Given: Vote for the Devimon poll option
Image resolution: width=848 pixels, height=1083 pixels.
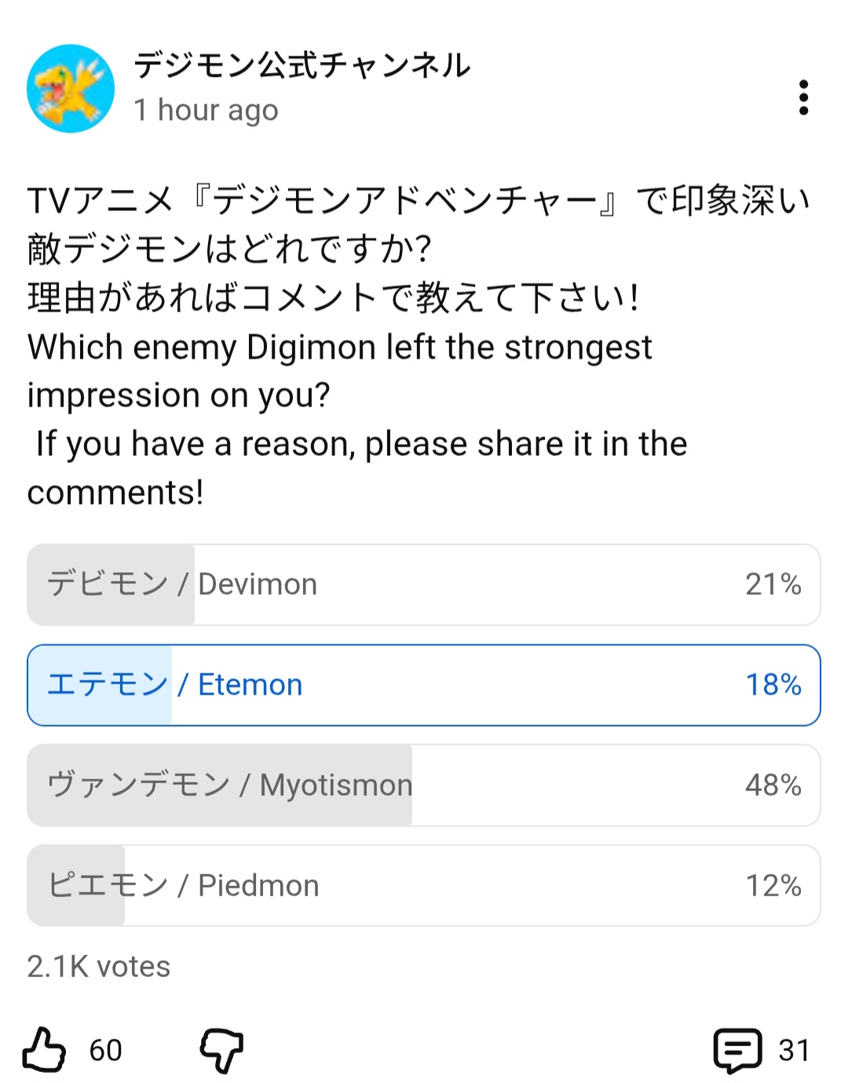Looking at the screenshot, I should (424, 585).
